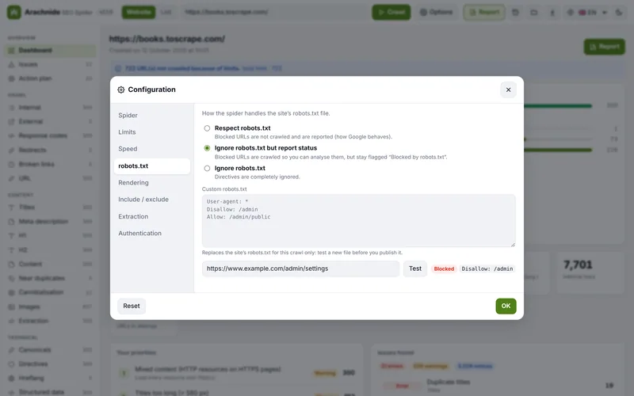The image size is (634, 396).
Task: Click inside the Custom robots.txt text area
Action: [x=359, y=221]
